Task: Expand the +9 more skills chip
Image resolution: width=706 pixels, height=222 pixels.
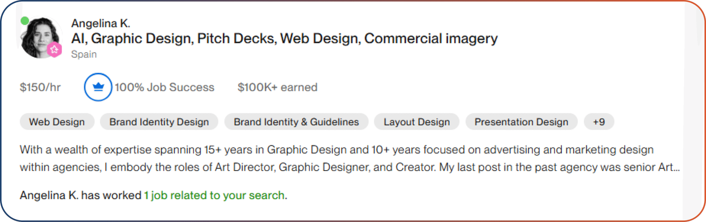Action: coord(599,122)
